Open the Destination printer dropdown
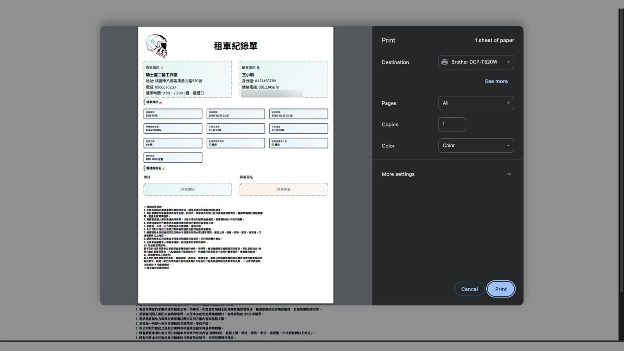The height and width of the screenshot is (351, 624). (476, 62)
